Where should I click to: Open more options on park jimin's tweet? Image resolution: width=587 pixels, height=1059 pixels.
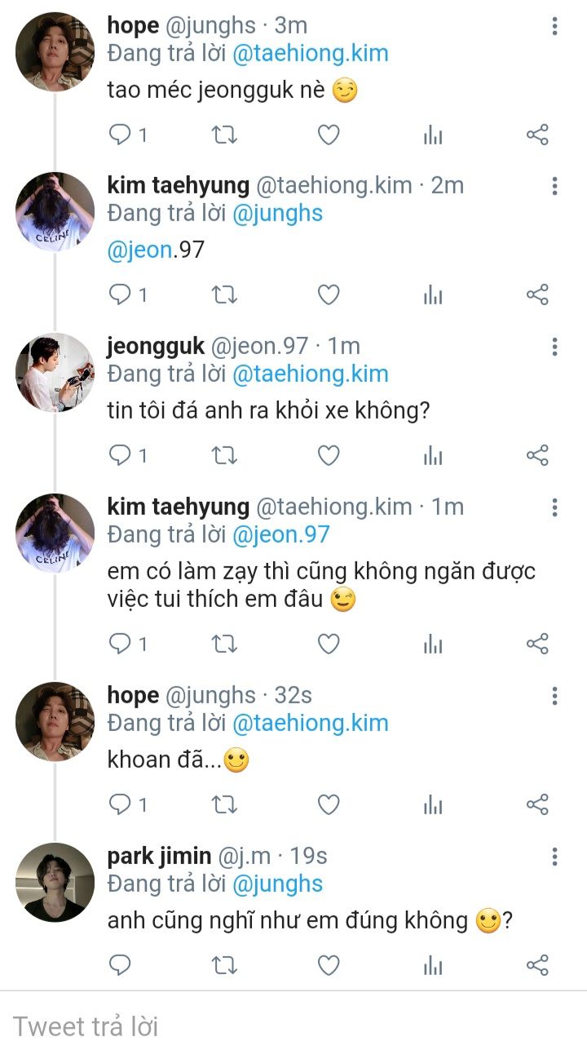tap(554, 857)
